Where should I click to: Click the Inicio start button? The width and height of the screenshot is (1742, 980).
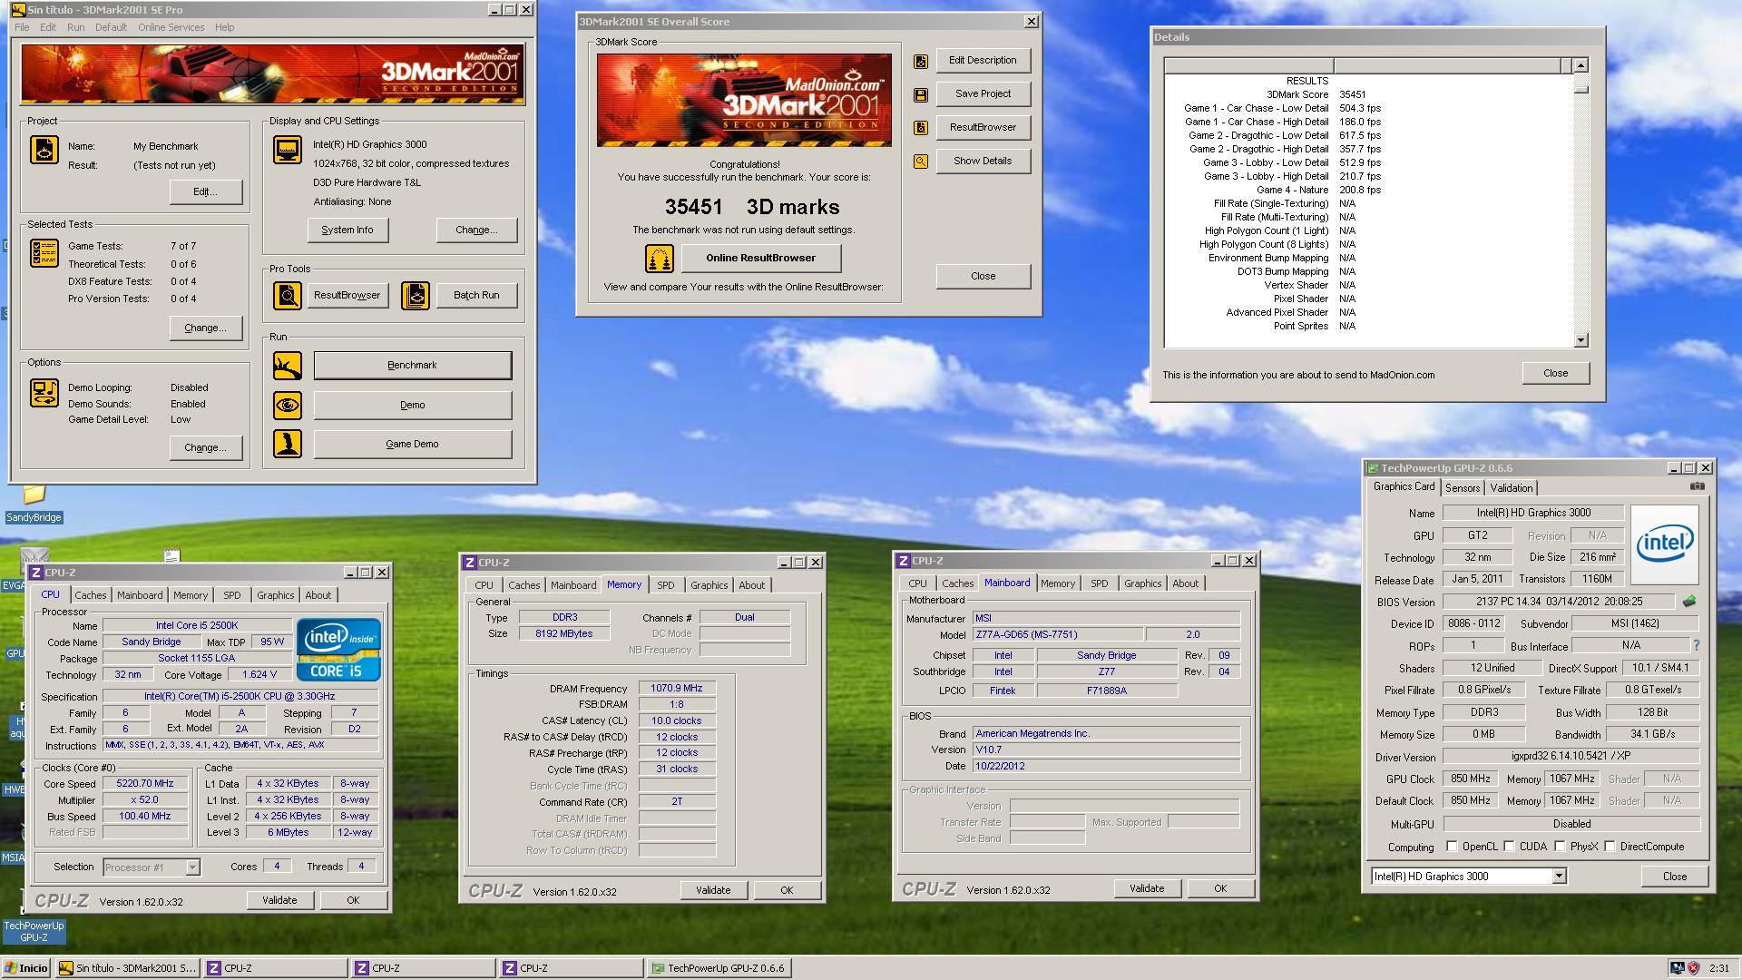(26, 968)
